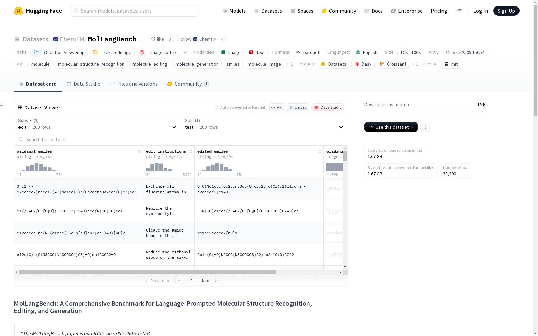Expand the Subset selector showing edit
This screenshot has width=538, height=336.
tap(98, 124)
